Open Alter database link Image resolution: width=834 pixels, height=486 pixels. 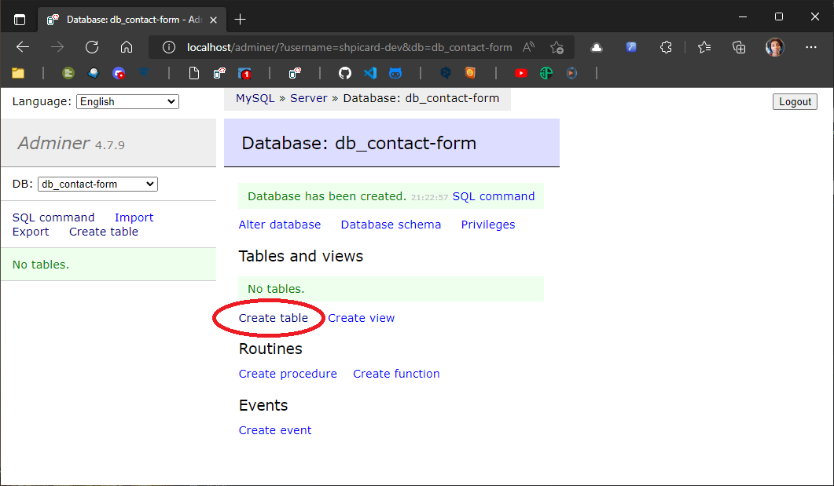pyautogui.click(x=280, y=224)
